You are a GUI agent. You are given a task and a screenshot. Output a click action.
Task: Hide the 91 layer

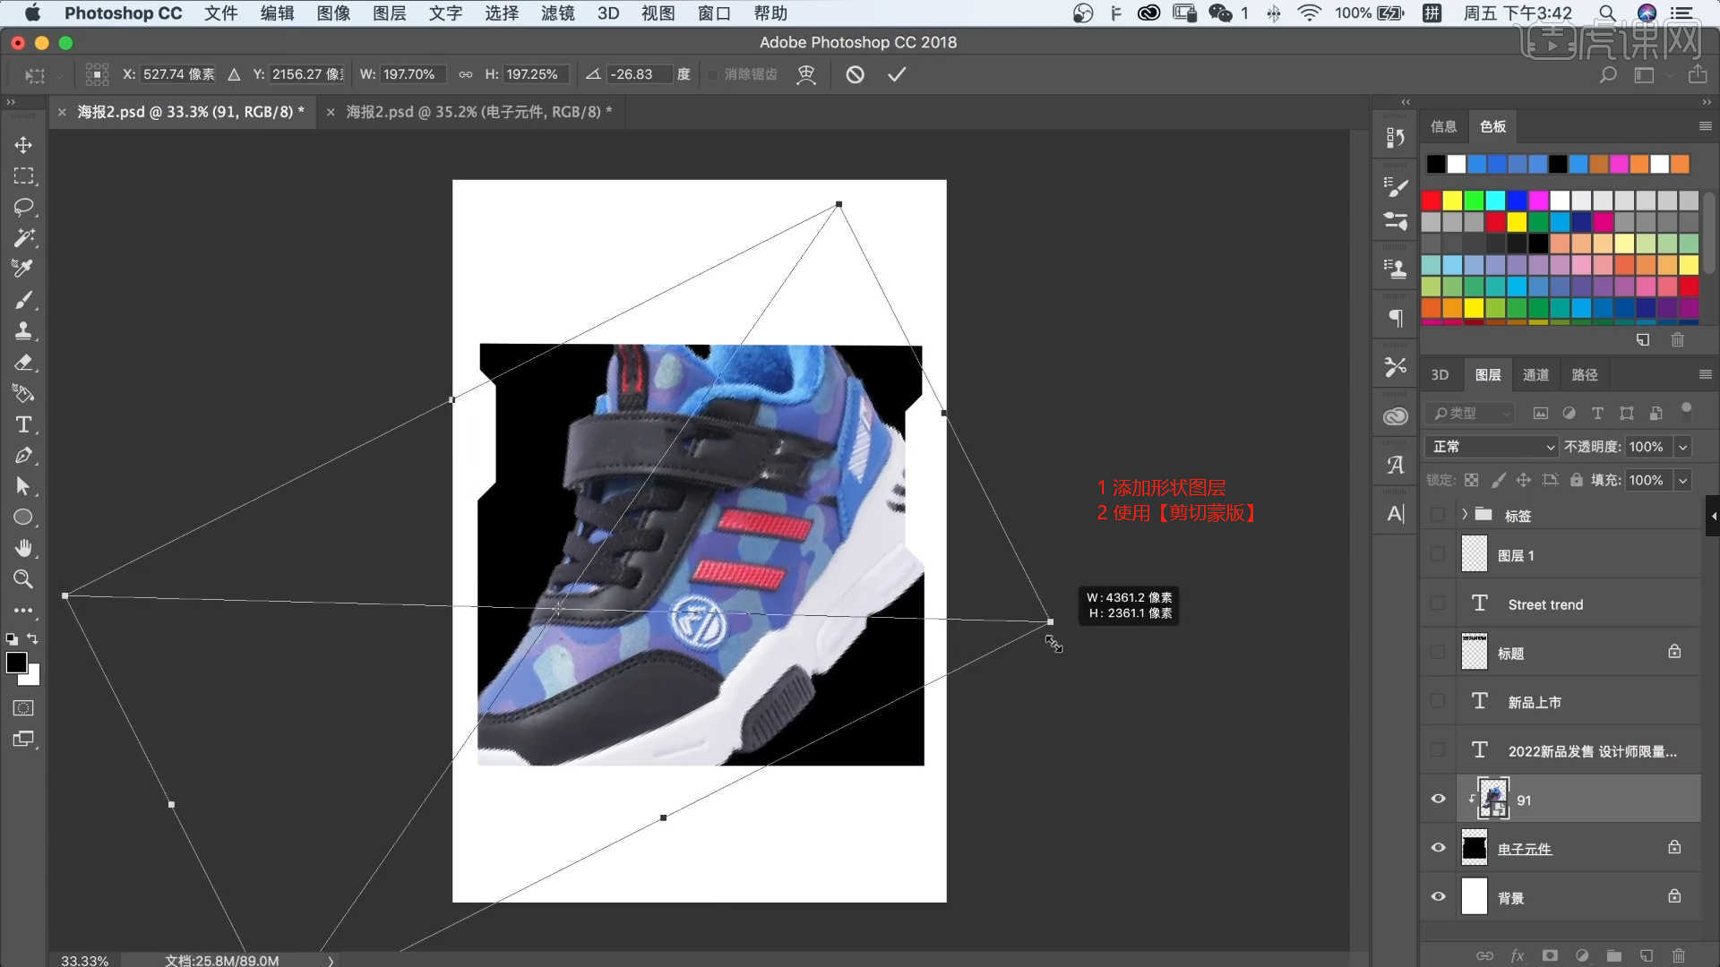[1438, 799]
